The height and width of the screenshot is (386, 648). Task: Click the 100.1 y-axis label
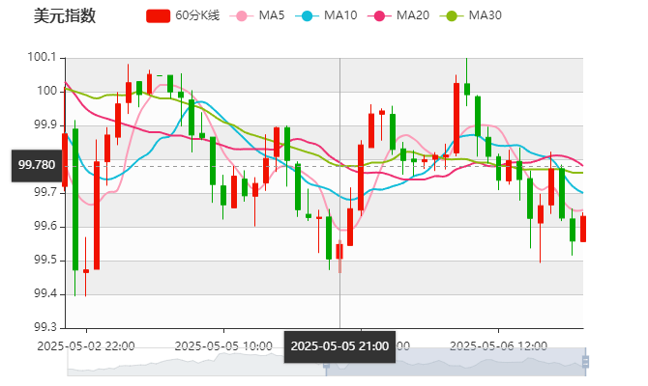point(42,58)
